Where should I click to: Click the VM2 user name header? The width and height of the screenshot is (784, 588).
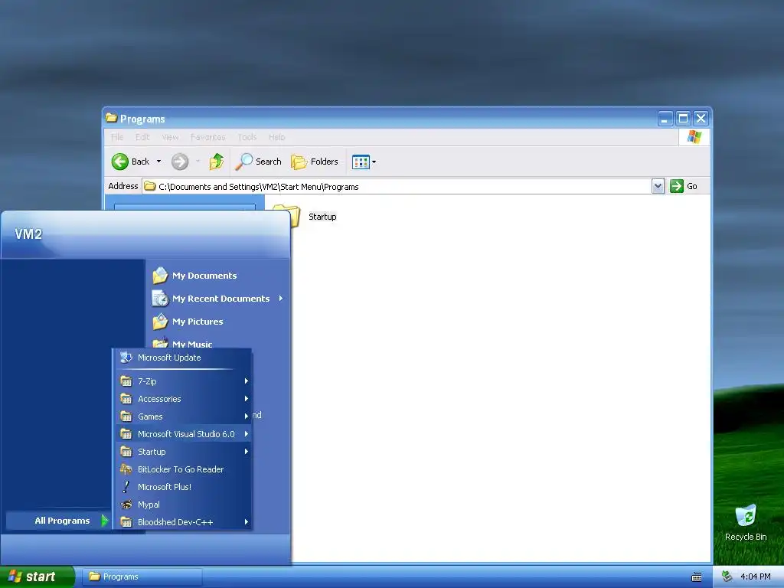click(28, 234)
